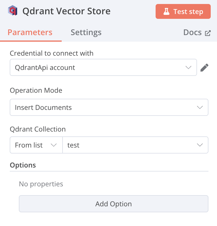Run the Test step button
217x226 pixels.
(x=183, y=12)
